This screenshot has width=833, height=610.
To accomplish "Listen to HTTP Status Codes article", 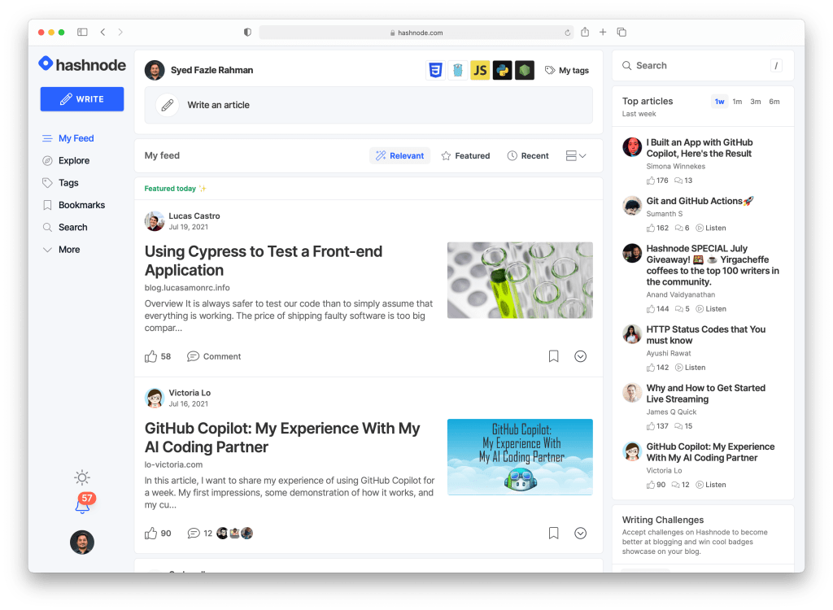I will [690, 368].
